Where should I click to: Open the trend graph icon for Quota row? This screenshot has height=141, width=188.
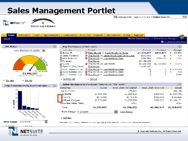pos(86,64)
